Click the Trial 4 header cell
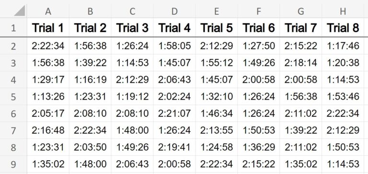368x174 pixels. (x=174, y=28)
